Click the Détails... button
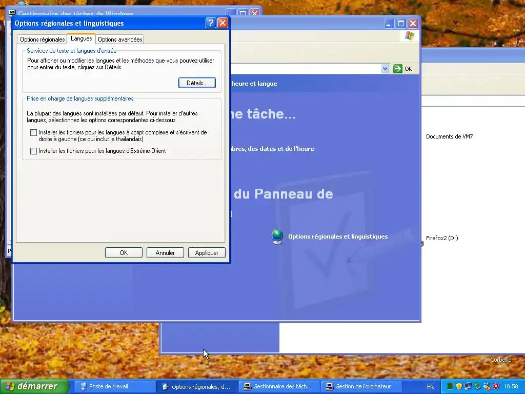The width and height of the screenshot is (525, 394). point(197,83)
